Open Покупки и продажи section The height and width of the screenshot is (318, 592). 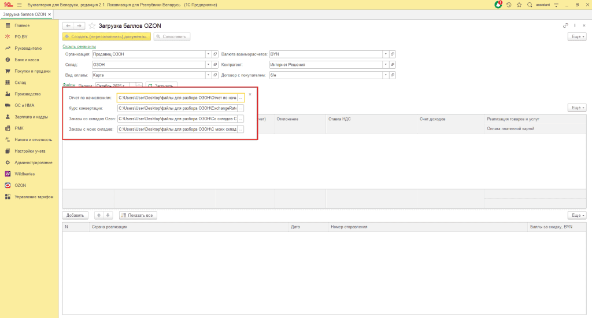(32, 71)
